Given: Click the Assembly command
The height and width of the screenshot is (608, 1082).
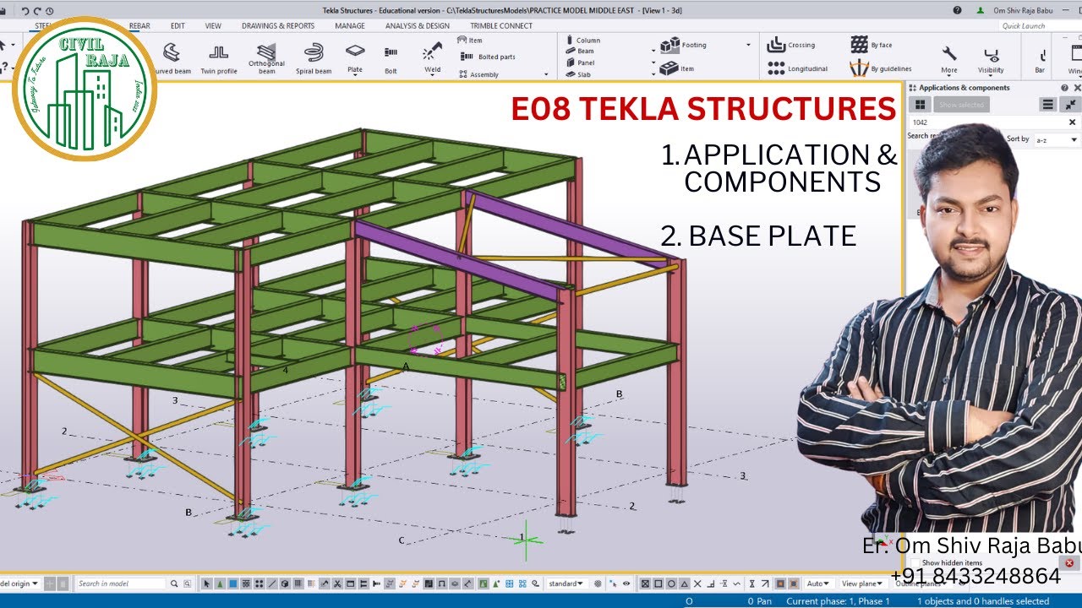Looking at the screenshot, I should pyautogui.click(x=478, y=74).
